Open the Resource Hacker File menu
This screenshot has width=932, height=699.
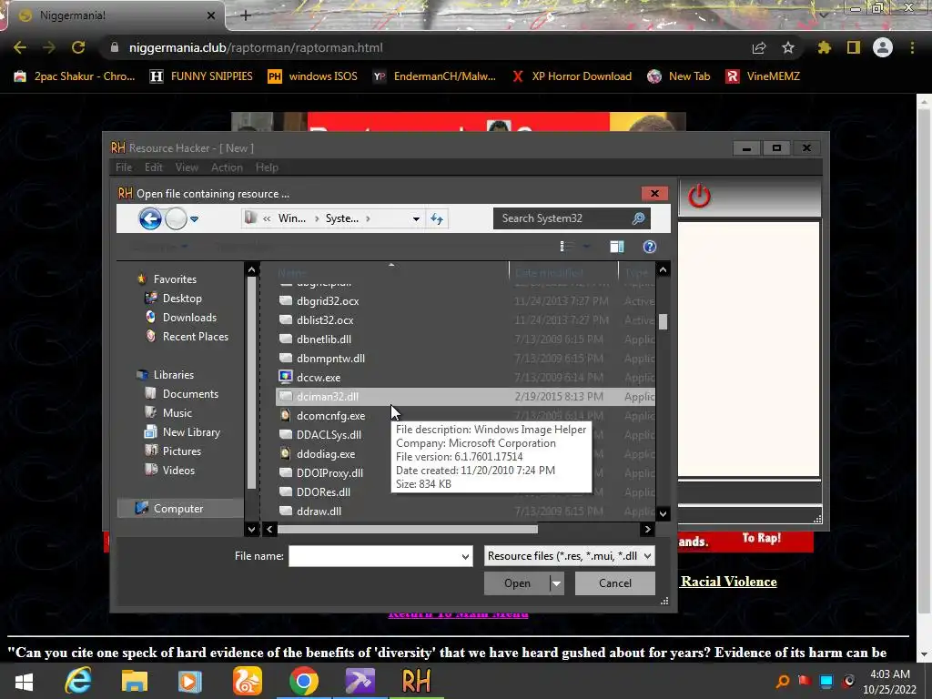[124, 167]
